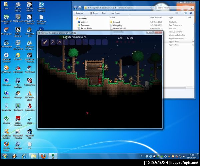Launch DAEMON Tools Lite desktop icon
Screen dimensions: 200x166
point(6,58)
